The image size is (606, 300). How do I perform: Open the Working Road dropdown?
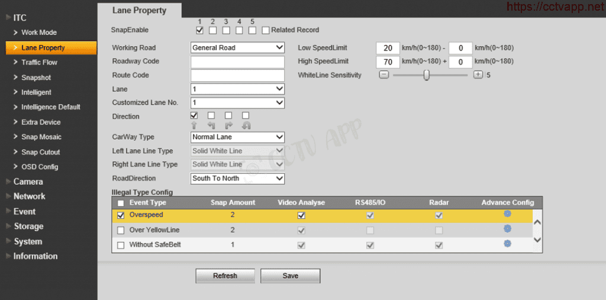click(237, 48)
